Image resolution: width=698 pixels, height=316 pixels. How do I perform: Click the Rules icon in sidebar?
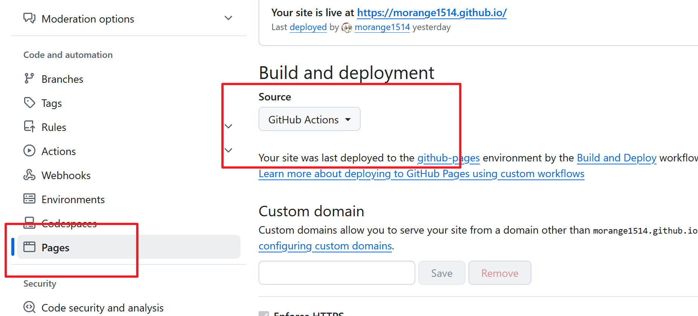[x=29, y=126]
